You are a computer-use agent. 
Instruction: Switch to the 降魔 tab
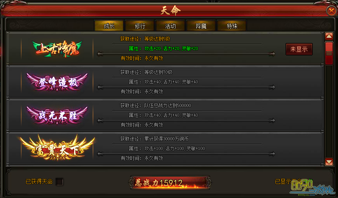[x=201, y=26]
